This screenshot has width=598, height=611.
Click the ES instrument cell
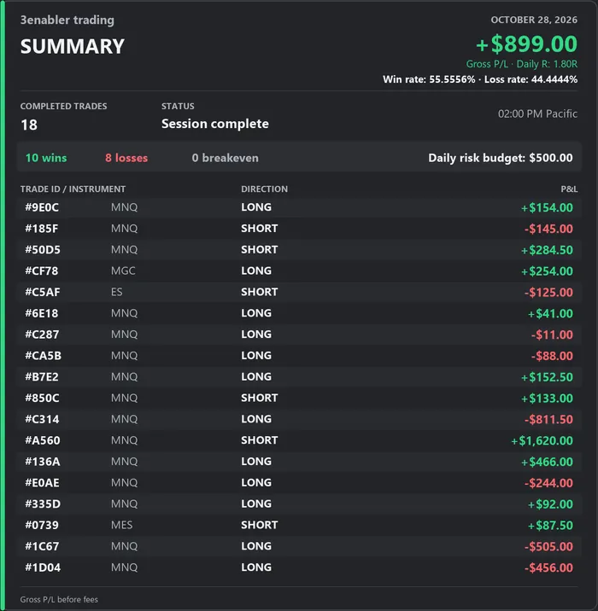117,292
